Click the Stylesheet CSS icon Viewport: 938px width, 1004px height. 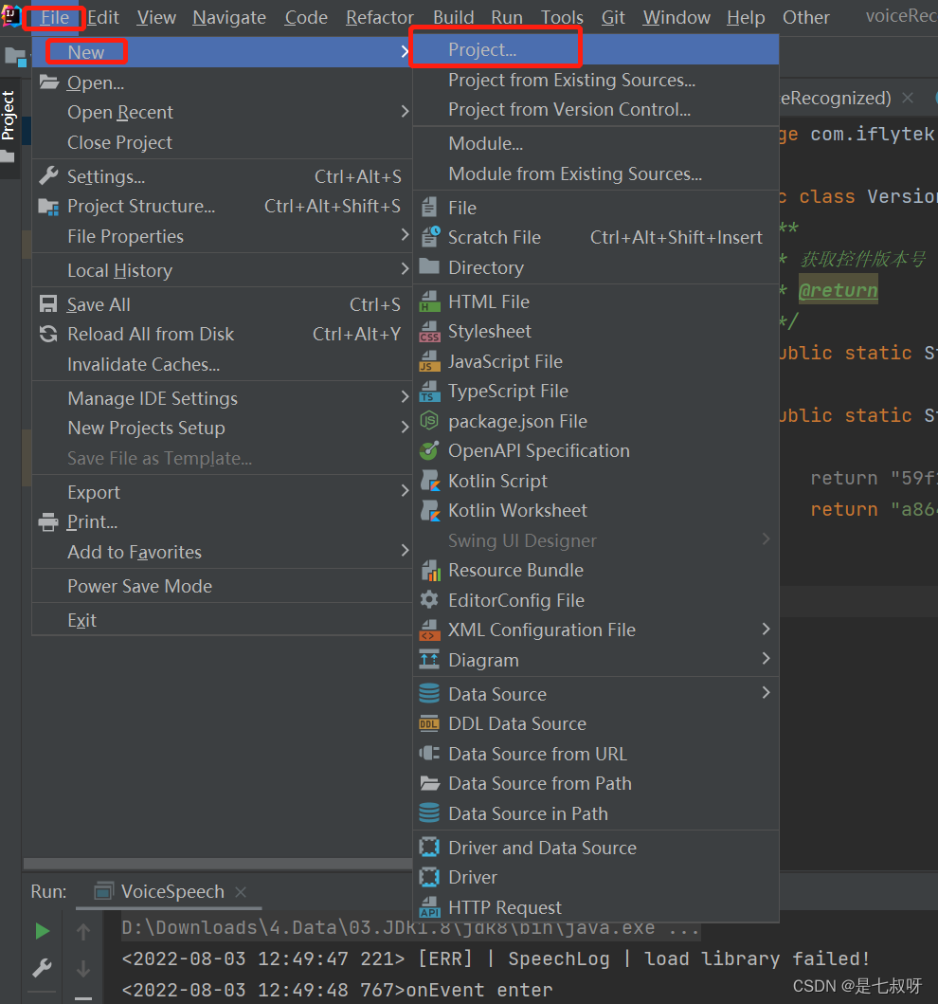[429, 332]
